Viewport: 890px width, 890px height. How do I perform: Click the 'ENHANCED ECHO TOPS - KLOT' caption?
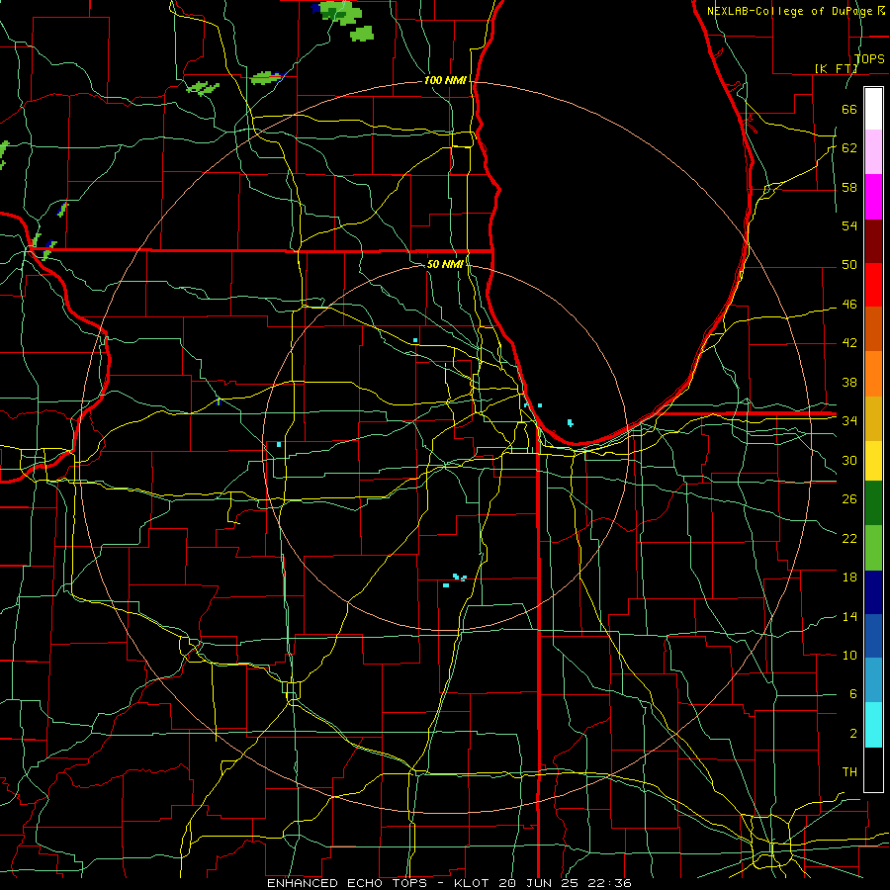pos(381,883)
